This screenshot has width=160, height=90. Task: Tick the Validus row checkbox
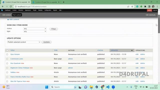click(7, 72)
